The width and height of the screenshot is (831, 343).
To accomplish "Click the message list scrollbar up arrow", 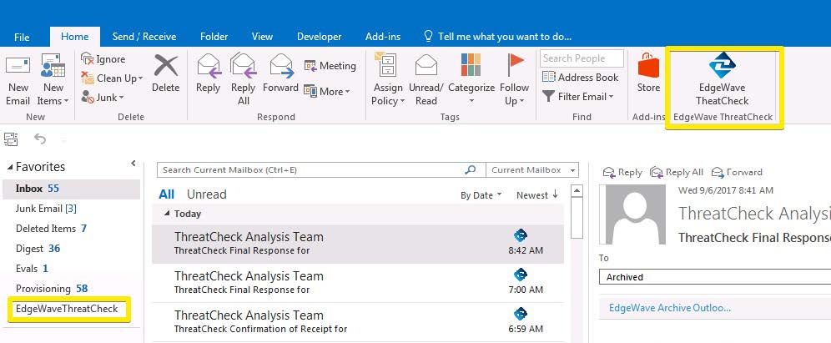I will 577,191.
